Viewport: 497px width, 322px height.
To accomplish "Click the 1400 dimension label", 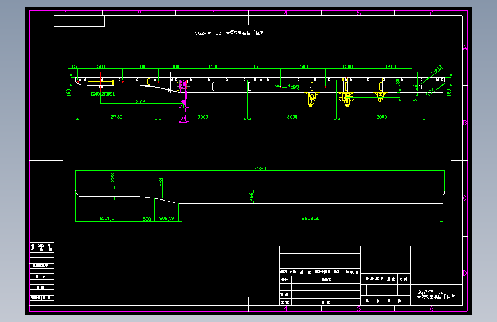I will coord(391,66).
